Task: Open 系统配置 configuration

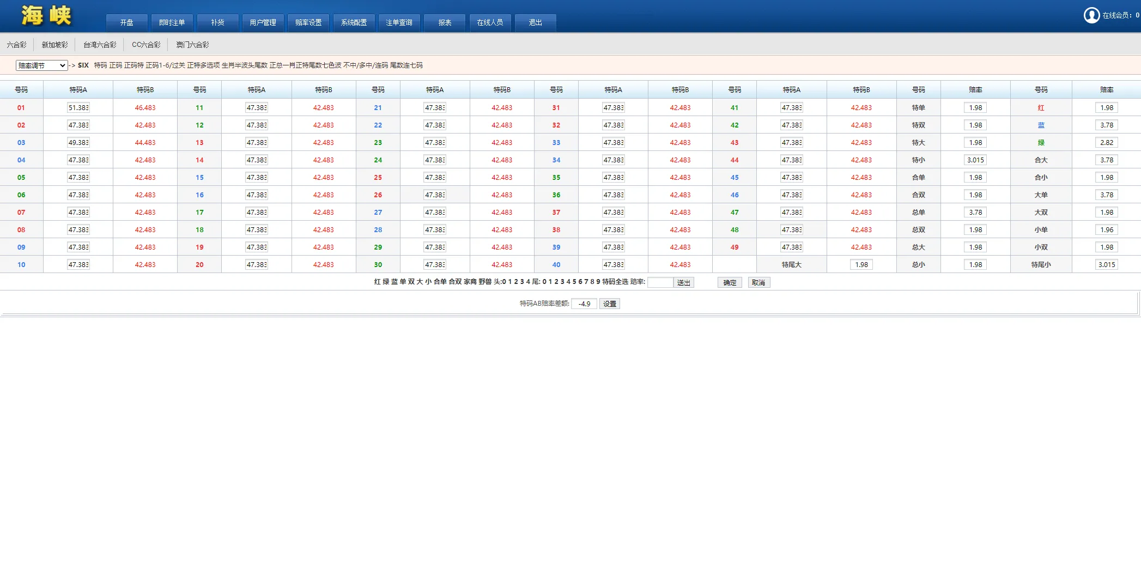Action: pos(354,22)
